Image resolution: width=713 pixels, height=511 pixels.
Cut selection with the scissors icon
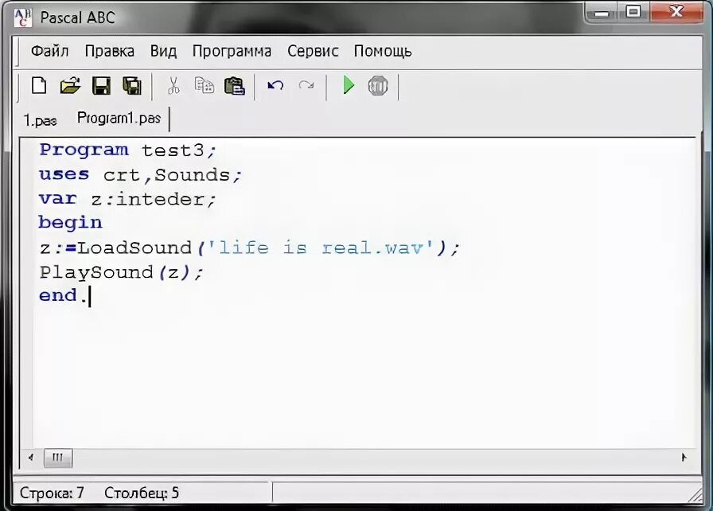(173, 85)
